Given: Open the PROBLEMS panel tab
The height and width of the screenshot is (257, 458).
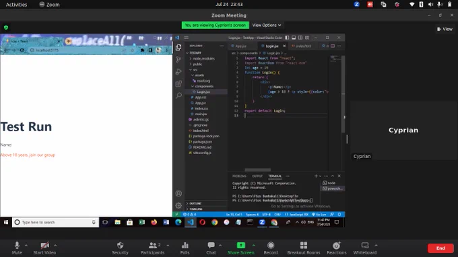Looking at the screenshot, I should (239, 176).
